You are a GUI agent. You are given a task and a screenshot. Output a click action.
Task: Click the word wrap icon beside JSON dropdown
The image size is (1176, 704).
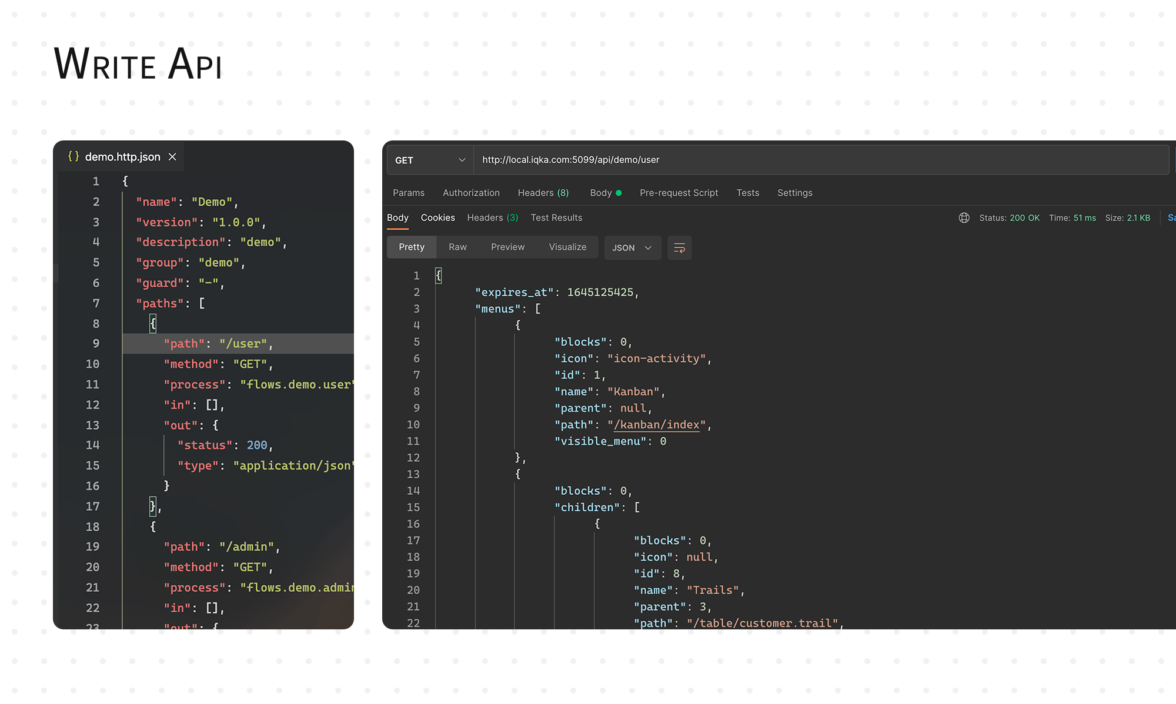coord(679,247)
